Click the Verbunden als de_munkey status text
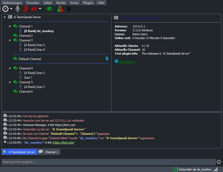 [195, 169]
